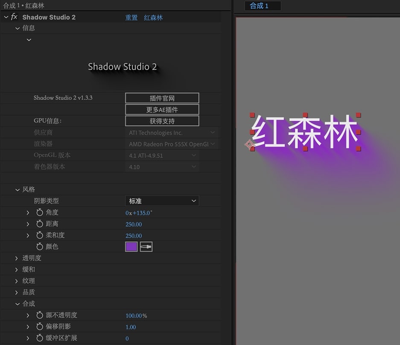The width and height of the screenshot is (400, 345).
Task: Open the 插件官网 button
Action: [x=162, y=98]
